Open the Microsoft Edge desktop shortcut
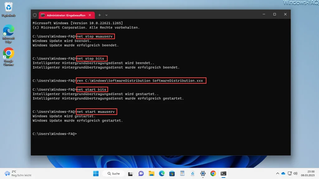319x179 pixels. point(8,34)
